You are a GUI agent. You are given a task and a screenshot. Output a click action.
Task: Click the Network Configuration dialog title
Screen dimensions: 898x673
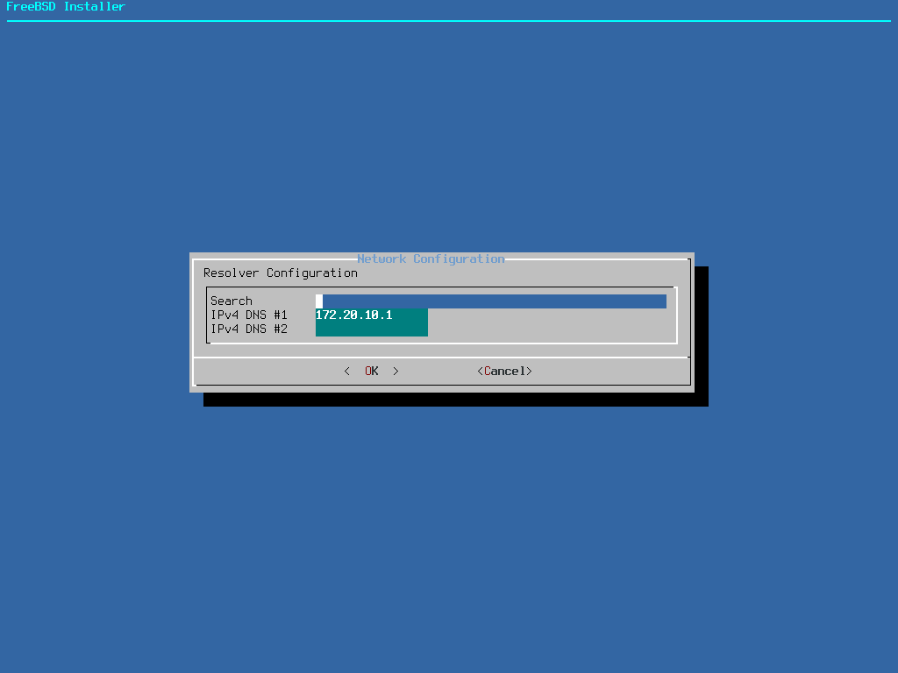coord(431,259)
